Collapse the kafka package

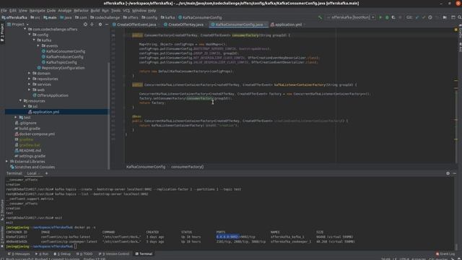pos(34,40)
